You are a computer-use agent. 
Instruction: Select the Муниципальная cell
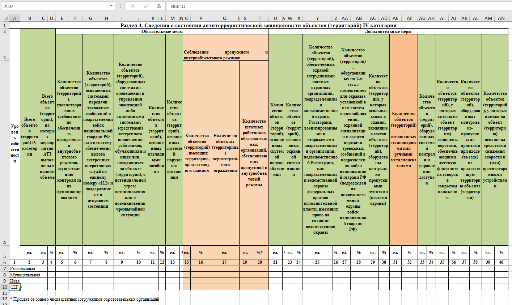(x=25, y=275)
